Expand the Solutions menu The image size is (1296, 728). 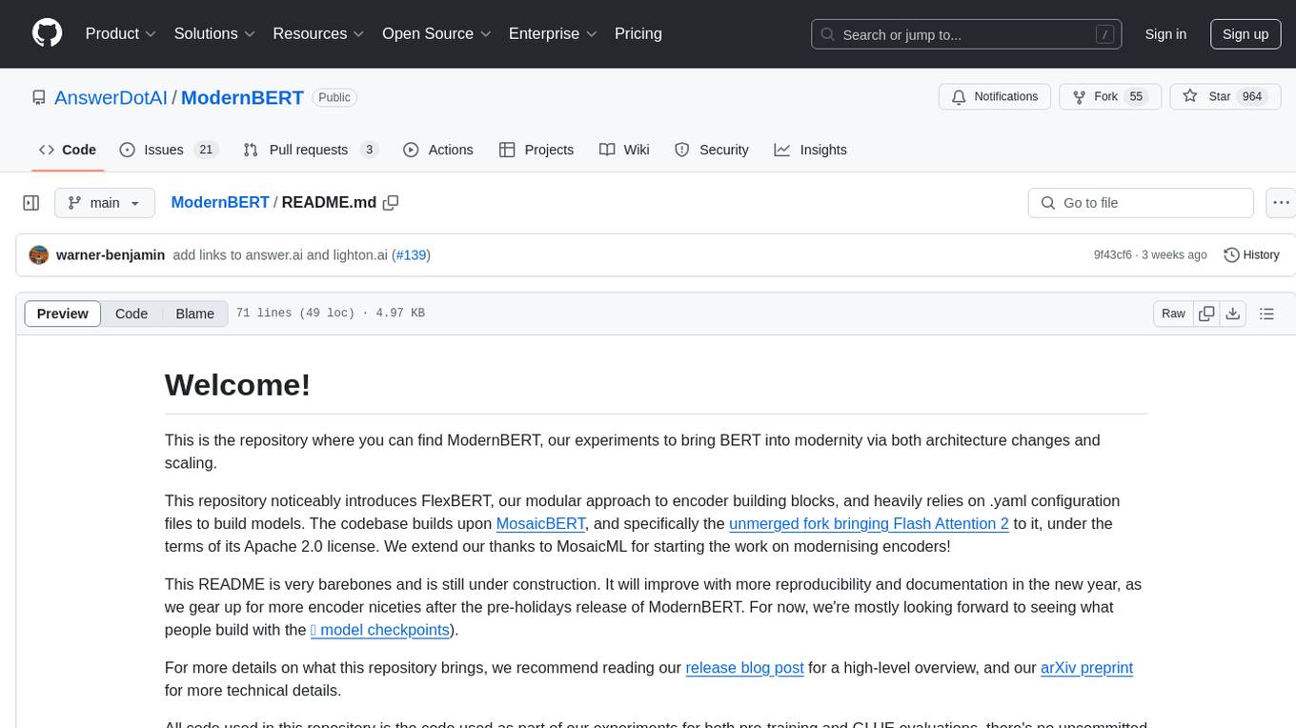click(x=214, y=33)
